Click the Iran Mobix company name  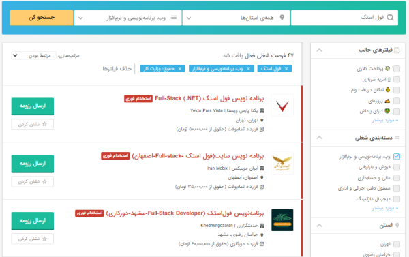coord(232,168)
